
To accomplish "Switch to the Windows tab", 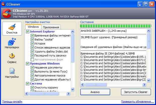I will (33, 27).
